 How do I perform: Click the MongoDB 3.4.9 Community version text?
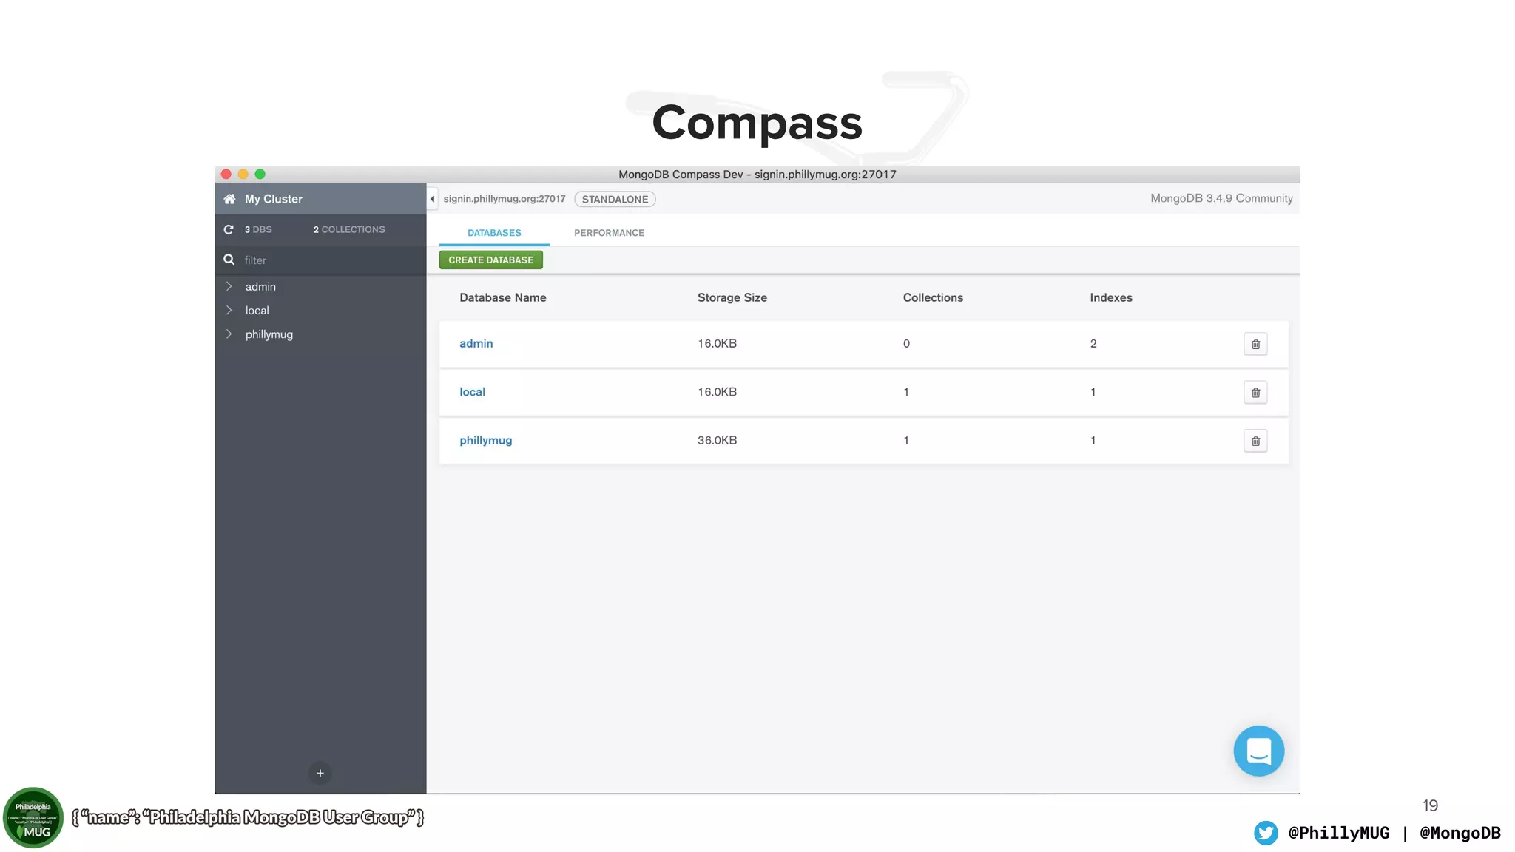[1221, 198]
